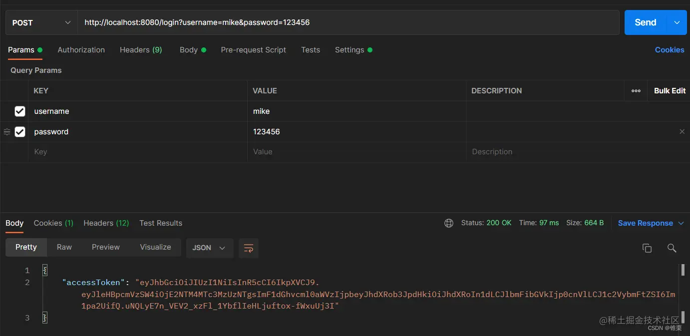
Task: Click the password key cell
Action: click(x=138, y=132)
